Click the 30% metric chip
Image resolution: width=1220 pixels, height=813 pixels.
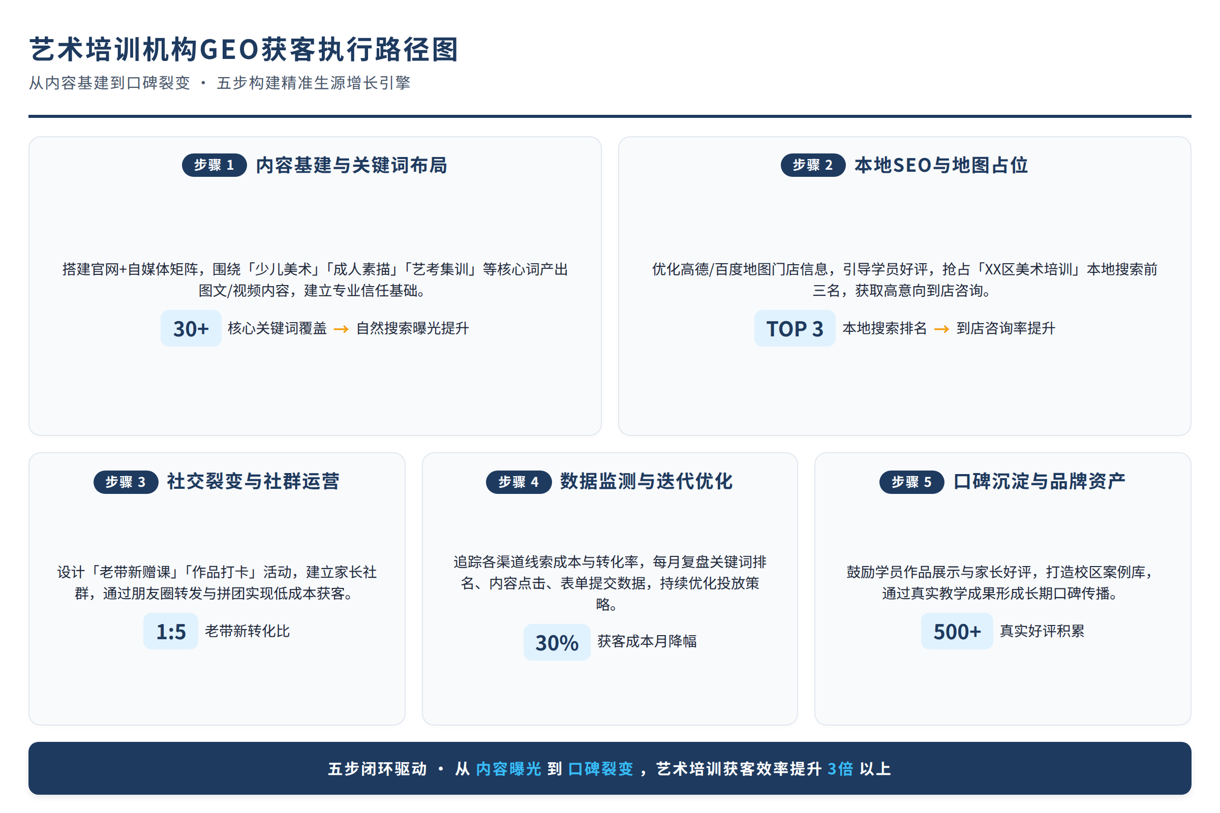[x=557, y=642]
